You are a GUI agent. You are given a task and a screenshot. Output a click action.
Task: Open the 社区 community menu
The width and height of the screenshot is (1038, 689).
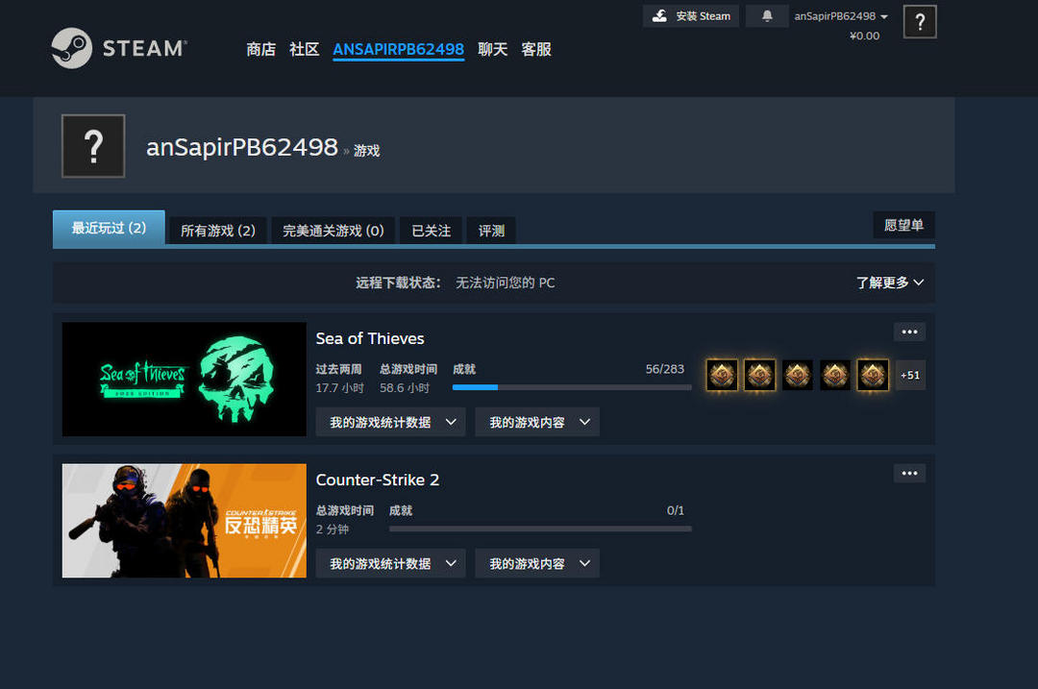304,50
